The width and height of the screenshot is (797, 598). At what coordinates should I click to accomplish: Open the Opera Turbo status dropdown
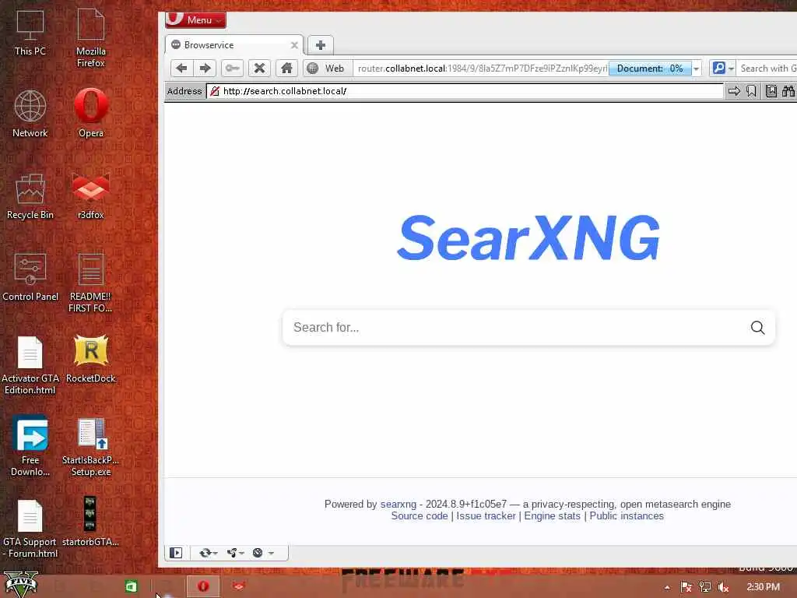tap(263, 553)
